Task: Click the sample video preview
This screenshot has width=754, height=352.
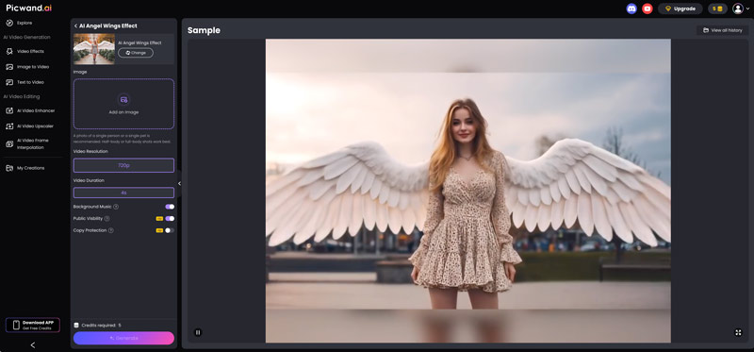Action: click(467, 191)
